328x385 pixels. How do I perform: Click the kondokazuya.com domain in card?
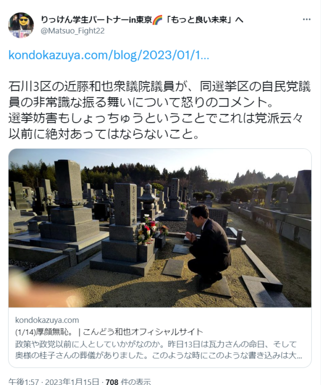click(x=47, y=320)
